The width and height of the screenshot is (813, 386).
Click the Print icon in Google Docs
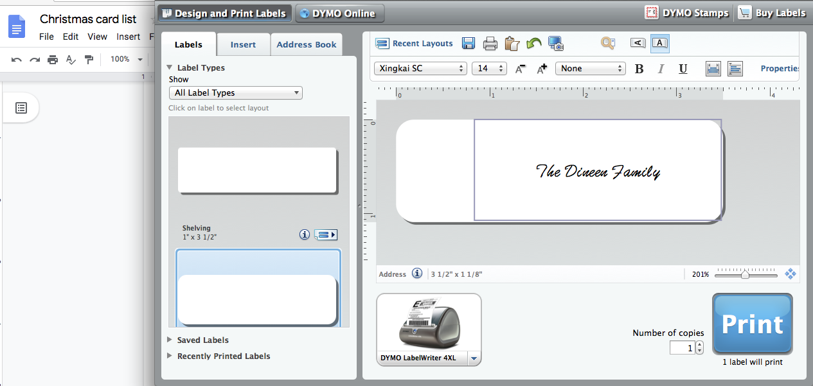(x=53, y=60)
